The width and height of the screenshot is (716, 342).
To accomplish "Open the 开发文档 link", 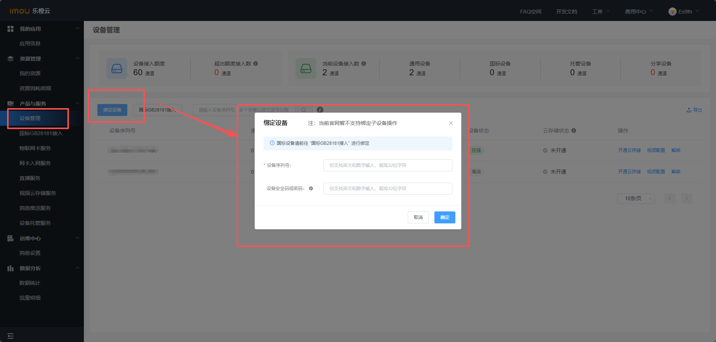I will (567, 12).
